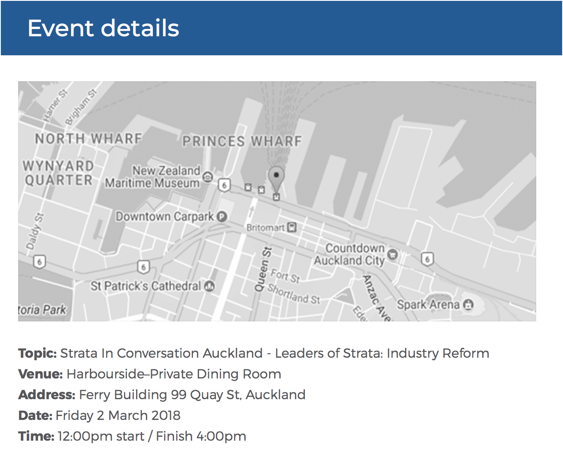Click the Britomart train station icon
The height and width of the screenshot is (464, 563).
(292, 227)
